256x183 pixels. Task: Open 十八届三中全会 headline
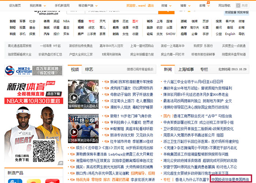[193, 82]
